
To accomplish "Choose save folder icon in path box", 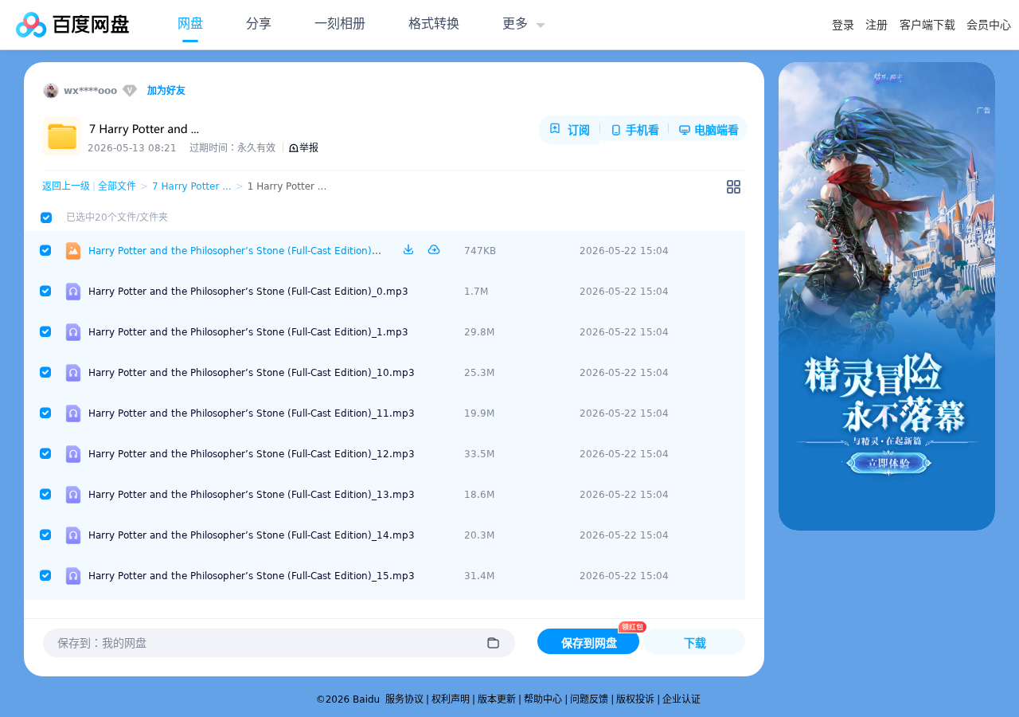I will pos(493,643).
